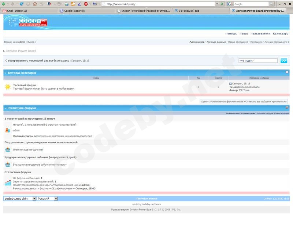Click the forum statistics chart icon
Image resolution: width=293 pixels, height=235 pixels.
8,183
